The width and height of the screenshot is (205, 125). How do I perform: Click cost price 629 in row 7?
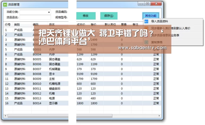pos(79,59)
